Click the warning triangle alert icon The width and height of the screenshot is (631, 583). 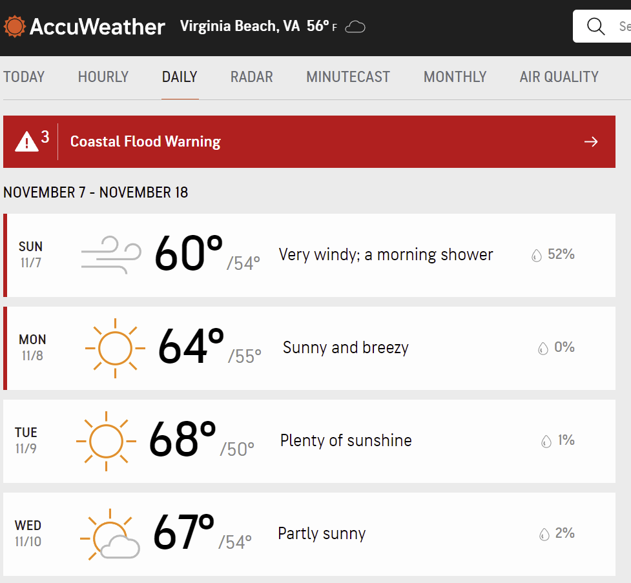tap(27, 141)
